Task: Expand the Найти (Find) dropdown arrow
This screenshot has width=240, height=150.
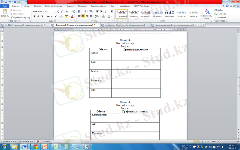Action: pos(224,10)
